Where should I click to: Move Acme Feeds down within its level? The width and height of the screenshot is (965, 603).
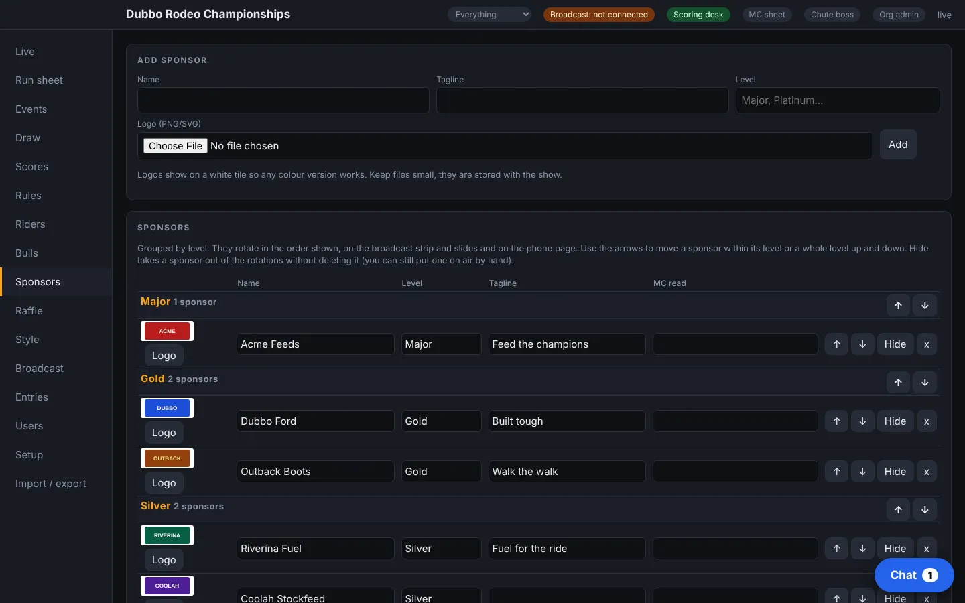pyautogui.click(x=862, y=344)
